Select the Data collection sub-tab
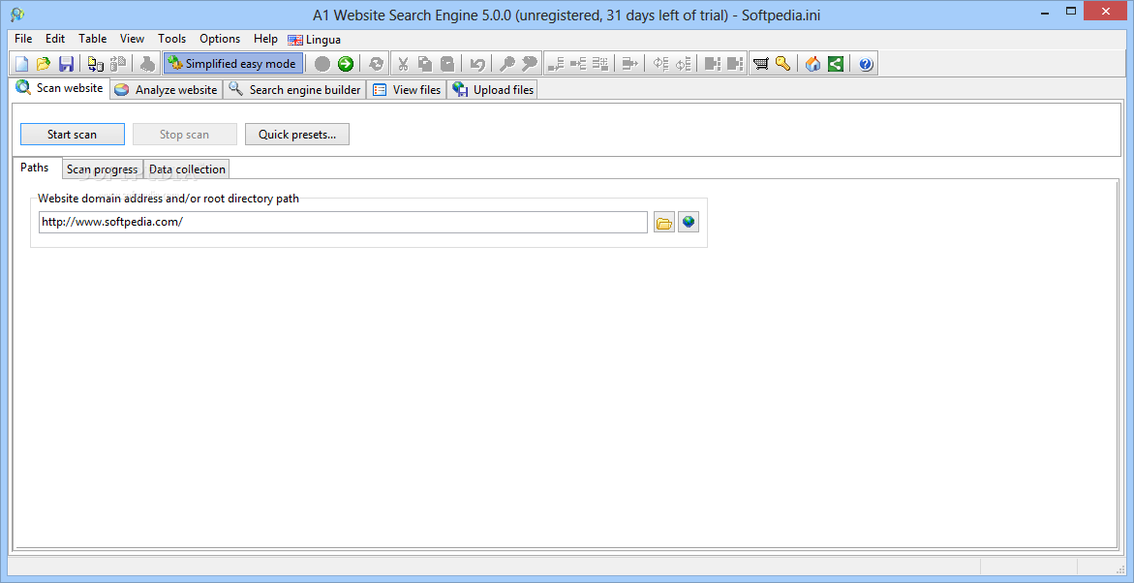 point(187,169)
